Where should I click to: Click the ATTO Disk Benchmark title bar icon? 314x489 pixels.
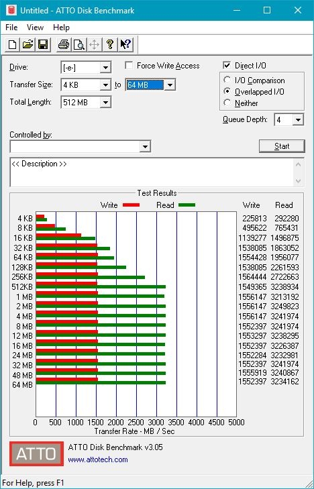tap(11, 10)
